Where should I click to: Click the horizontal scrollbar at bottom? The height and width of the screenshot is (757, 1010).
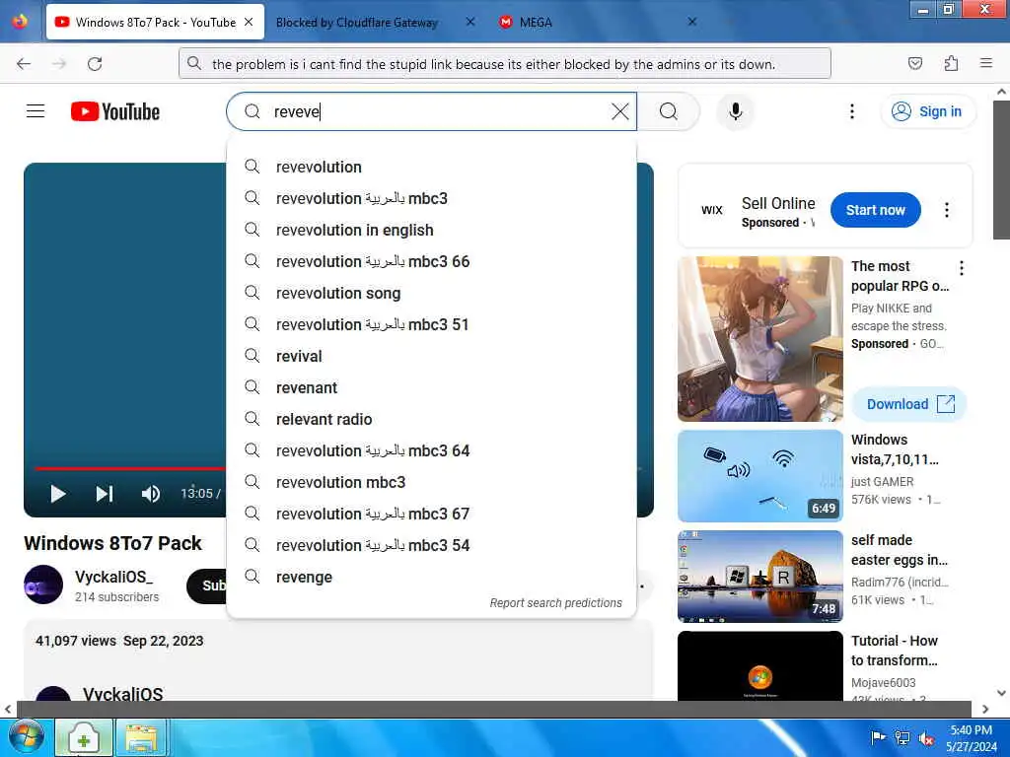[x=493, y=709]
